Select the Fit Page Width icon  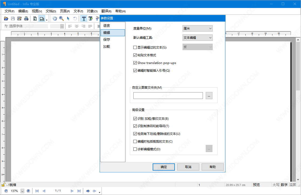tap(42, 18)
